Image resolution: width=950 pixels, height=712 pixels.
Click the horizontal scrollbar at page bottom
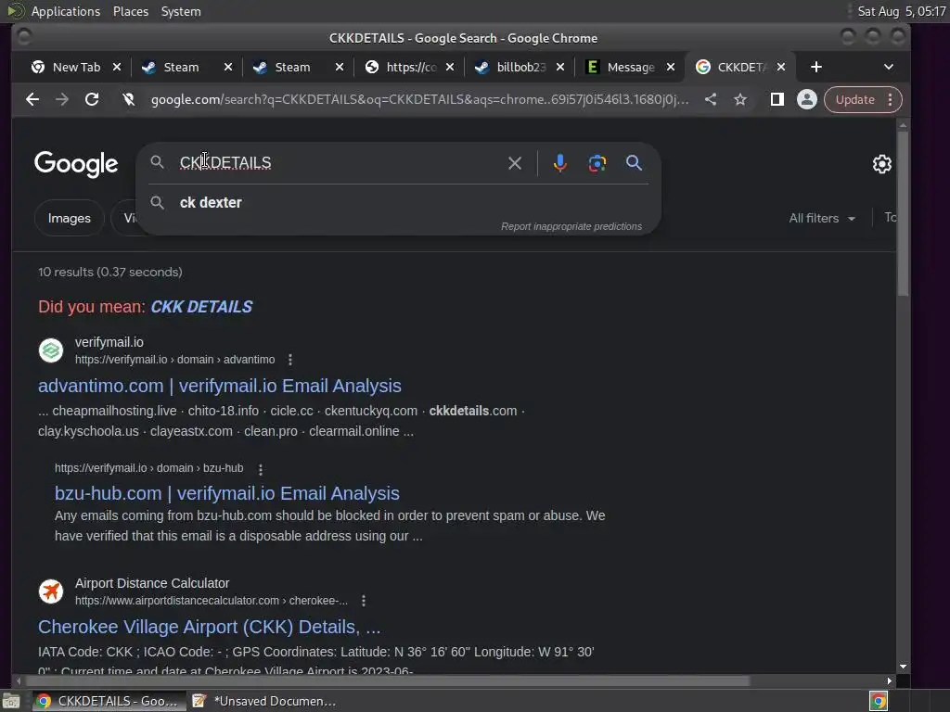[388, 681]
